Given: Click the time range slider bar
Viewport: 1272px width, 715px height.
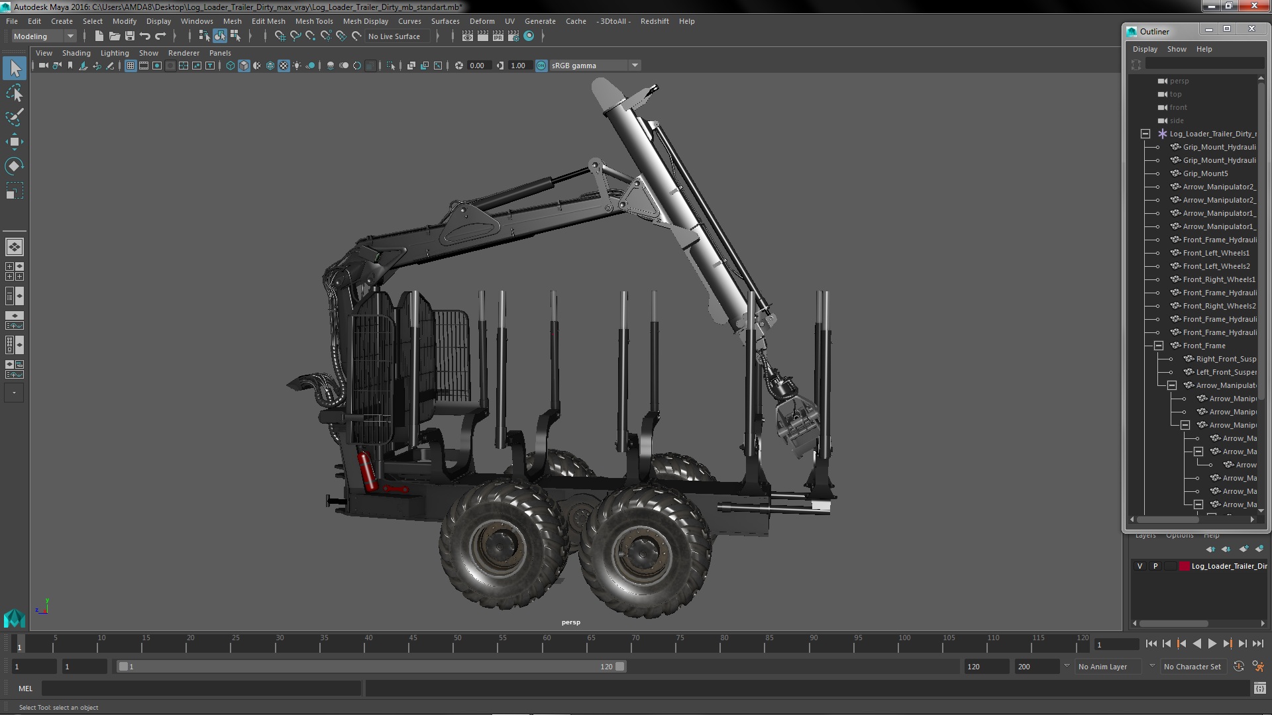Looking at the screenshot, I should 371,667.
